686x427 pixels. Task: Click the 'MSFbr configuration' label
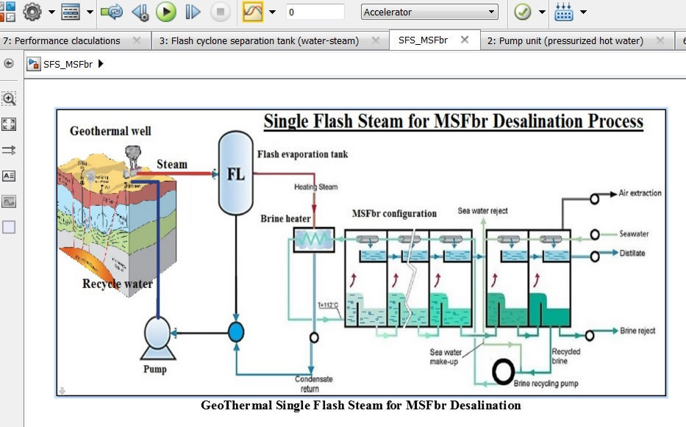point(394,213)
